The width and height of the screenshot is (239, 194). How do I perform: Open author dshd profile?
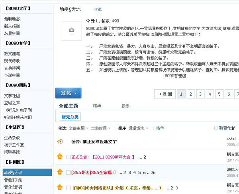pyautogui.click(x=231, y=139)
